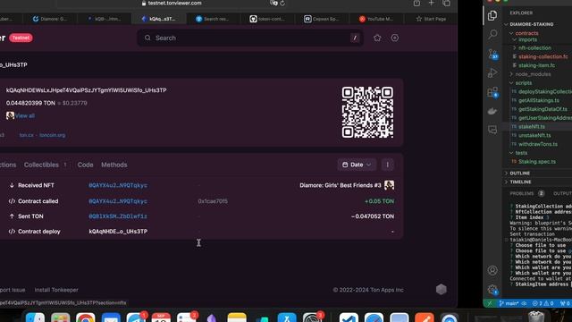
Task: Open unstakeNft.ts in the explorer
Action: pyautogui.click(x=534, y=135)
